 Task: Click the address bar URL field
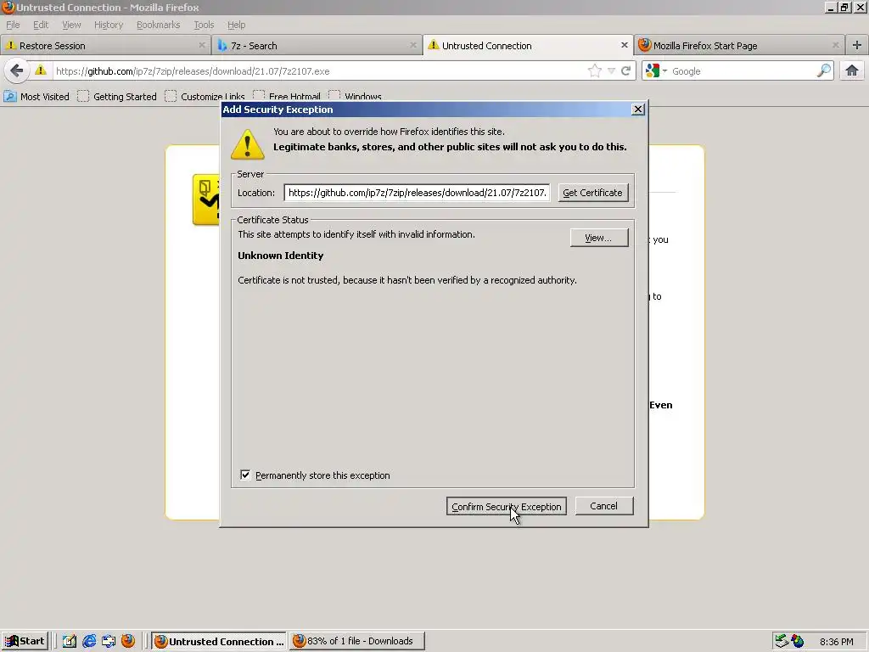pyautogui.click(x=319, y=71)
